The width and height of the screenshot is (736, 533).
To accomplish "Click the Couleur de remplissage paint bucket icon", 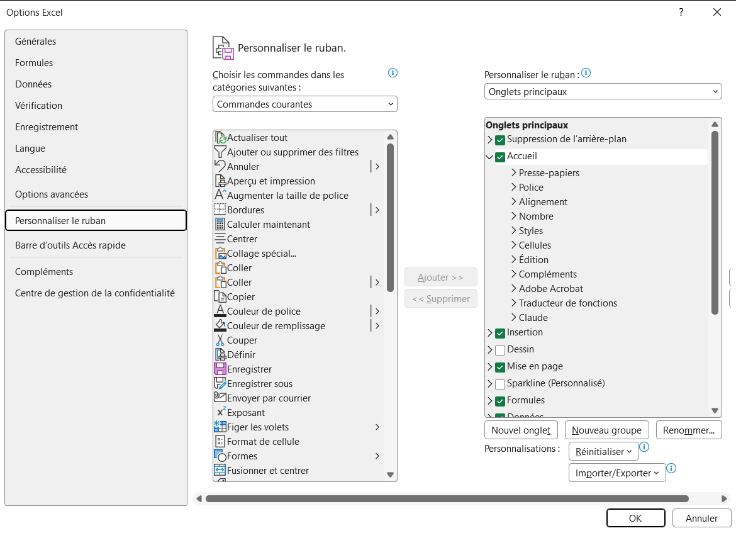I will [x=220, y=325].
